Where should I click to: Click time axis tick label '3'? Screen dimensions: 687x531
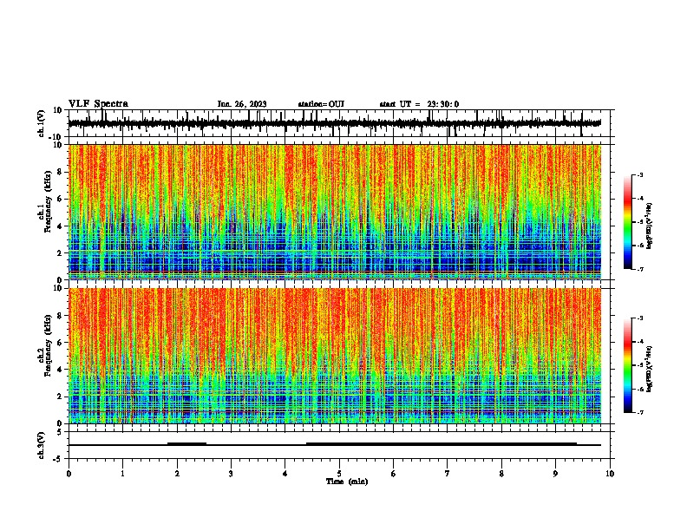click(x=231, y=474)
